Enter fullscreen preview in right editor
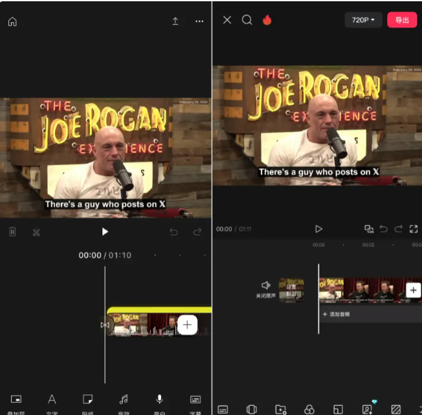The image size is (422, 415). point(414,229)
